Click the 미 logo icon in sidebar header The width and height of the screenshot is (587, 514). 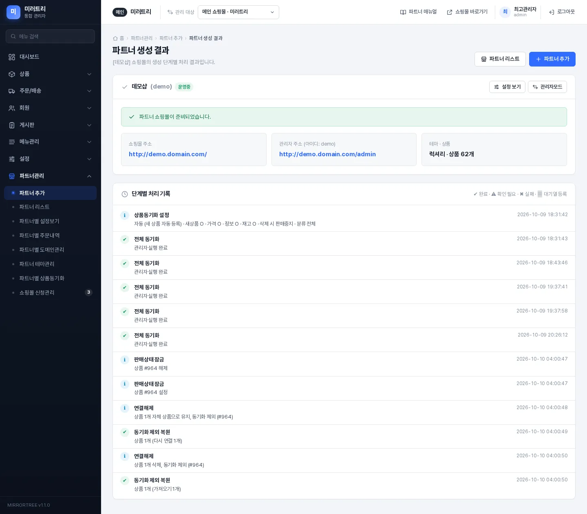click(x=13, y=12)
